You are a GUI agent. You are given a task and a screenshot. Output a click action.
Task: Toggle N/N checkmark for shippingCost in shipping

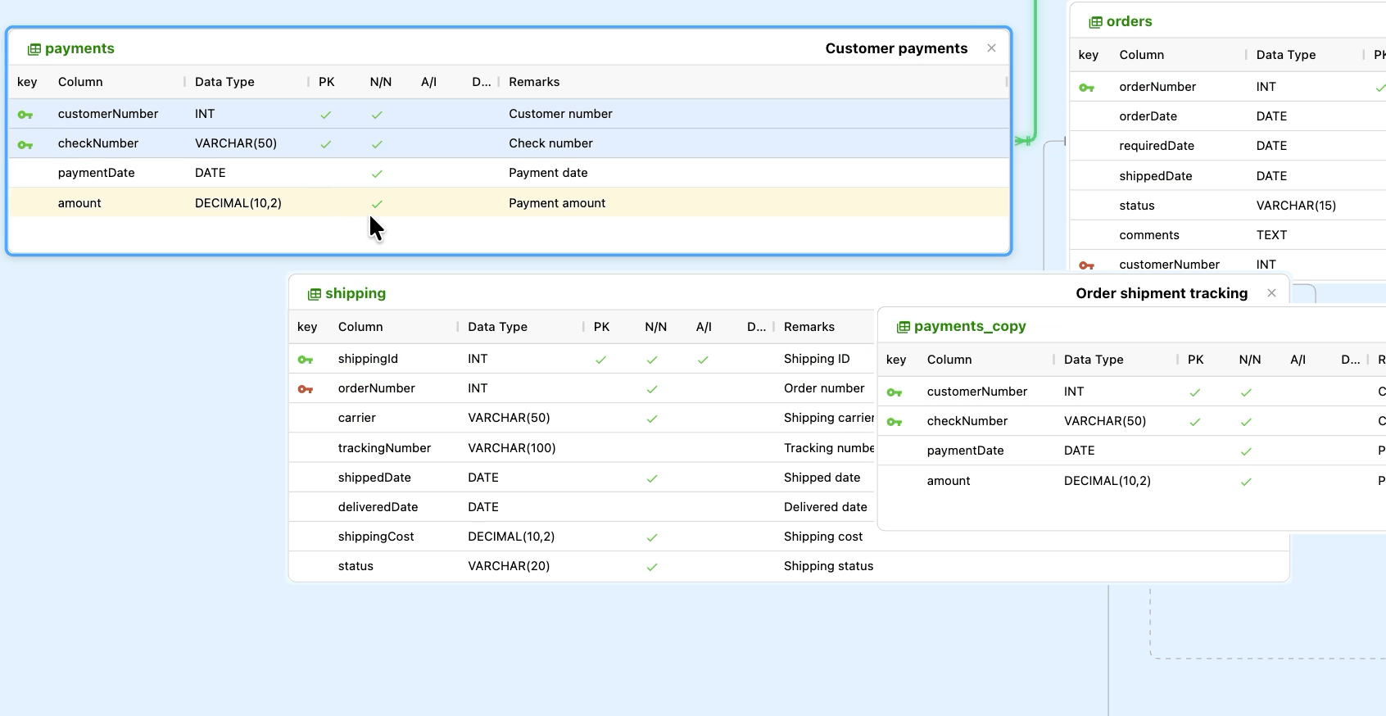coord(652,537)
